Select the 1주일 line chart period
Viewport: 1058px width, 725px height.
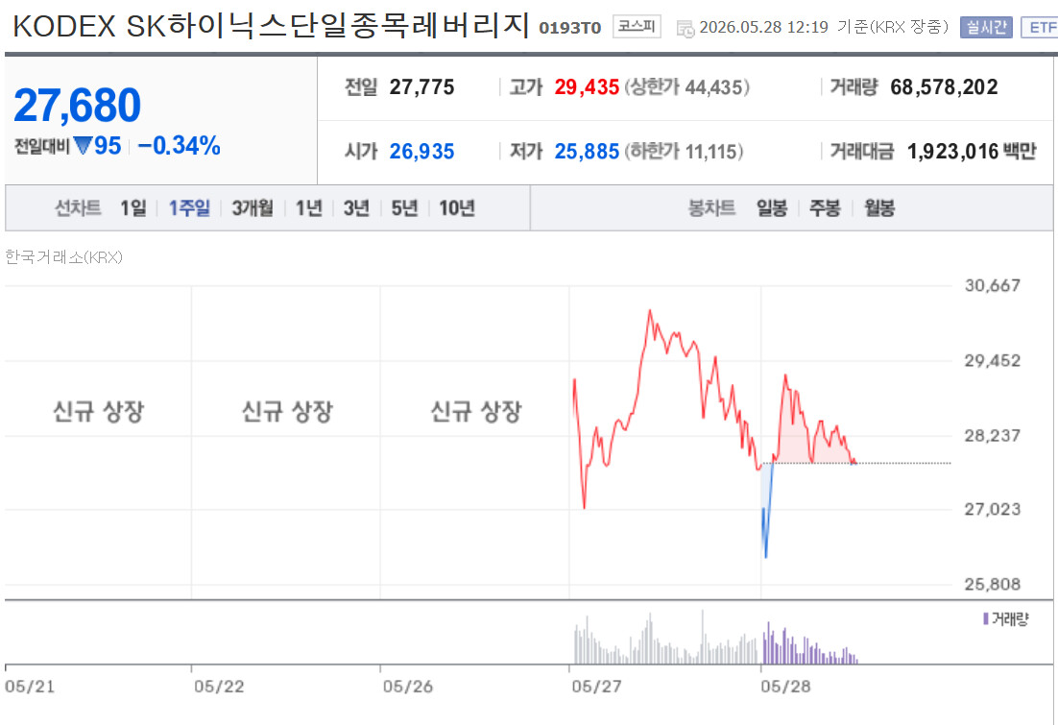point(189,208)
